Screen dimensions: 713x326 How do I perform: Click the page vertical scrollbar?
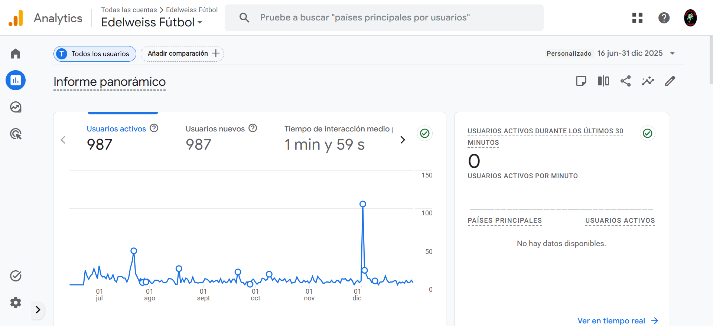(711, 60)
